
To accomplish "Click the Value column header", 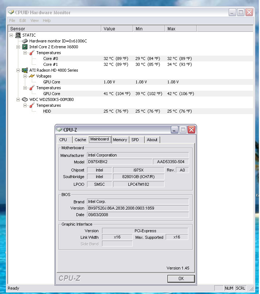I will coord(117,29).
